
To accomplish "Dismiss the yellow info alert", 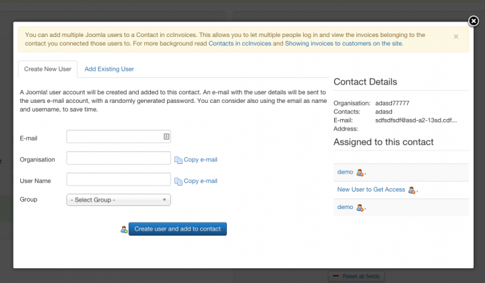I will [x=456, y=37].
